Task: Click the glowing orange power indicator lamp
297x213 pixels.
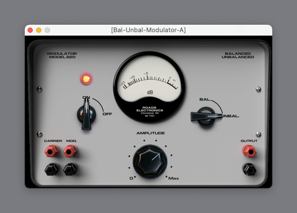Action: point(86,79)
